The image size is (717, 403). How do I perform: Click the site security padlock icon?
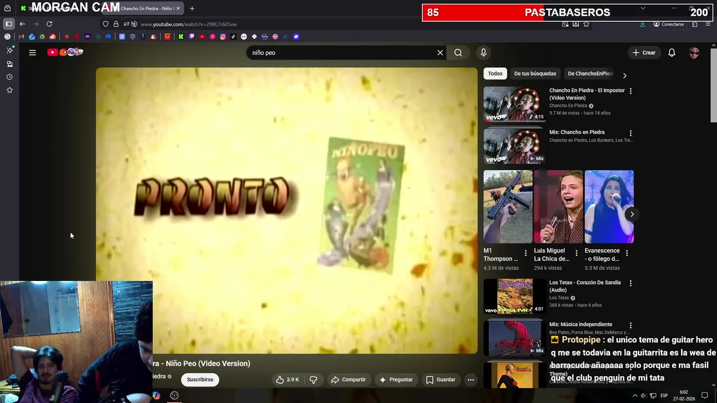click(116, 24)
